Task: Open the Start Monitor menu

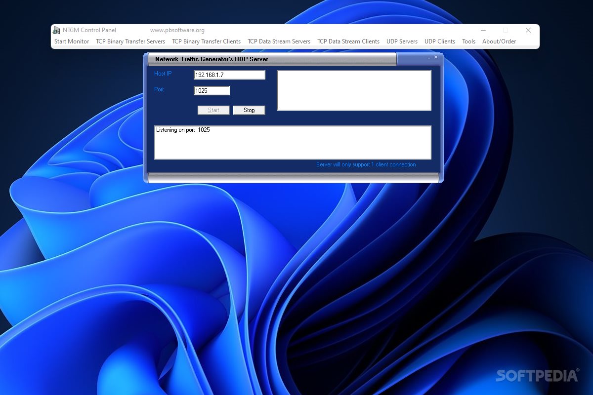Action: (72, 41)
